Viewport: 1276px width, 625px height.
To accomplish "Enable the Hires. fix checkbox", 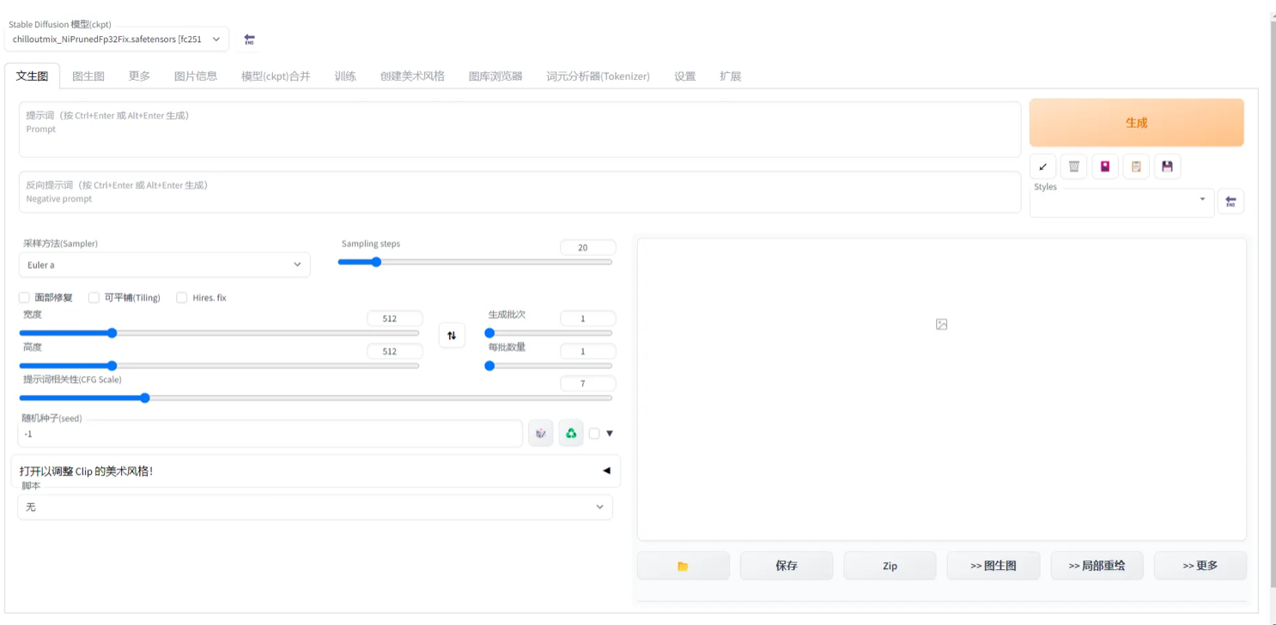I will (182, 298).
